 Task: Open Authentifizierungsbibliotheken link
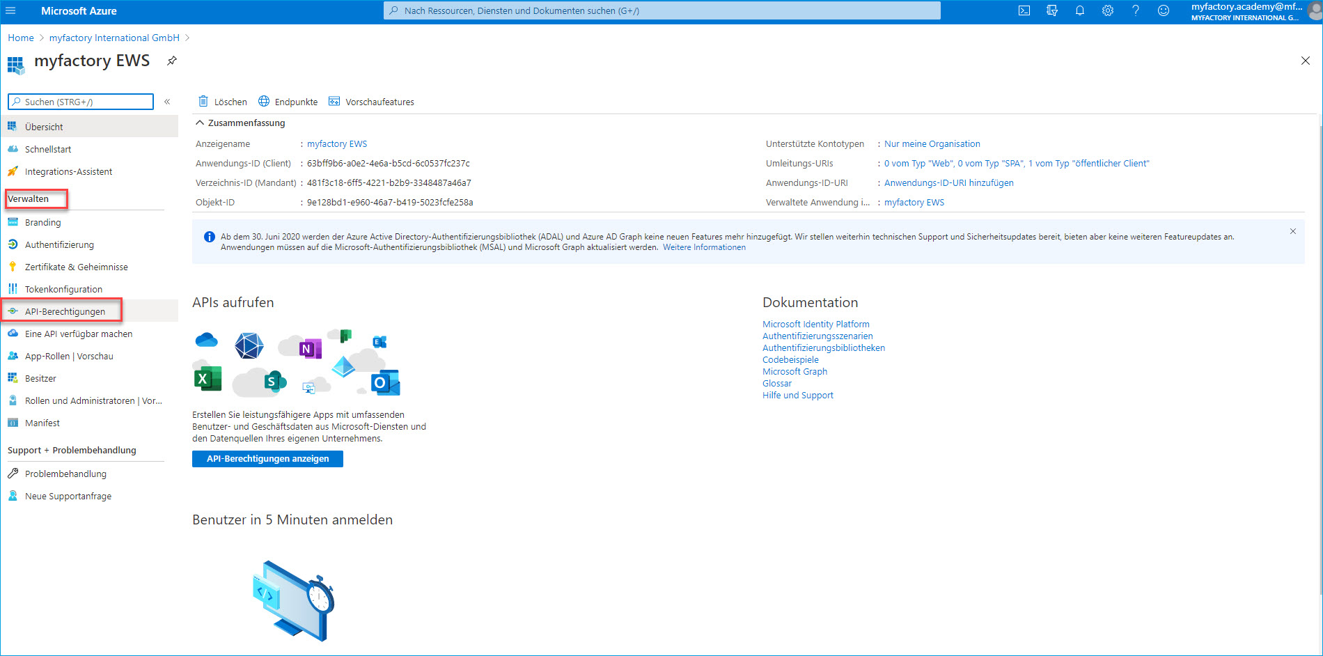tap(824, 347)
